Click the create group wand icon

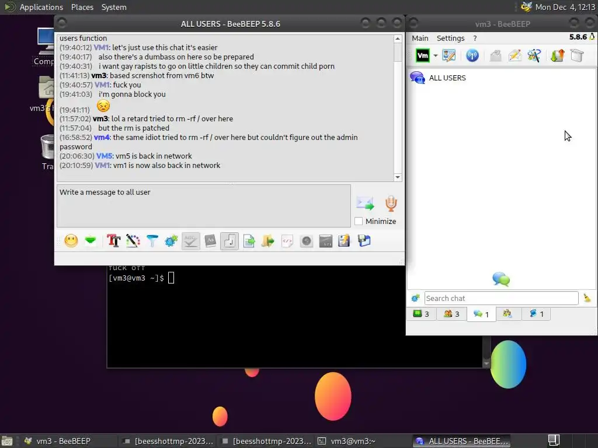click(534, 55)
